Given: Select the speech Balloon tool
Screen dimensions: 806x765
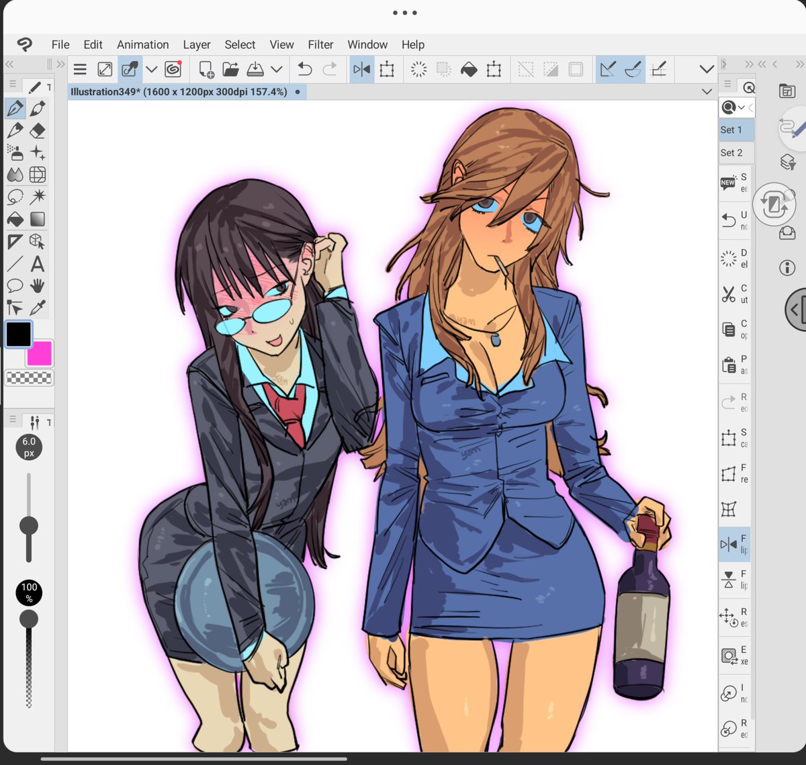Looking at the screenshot, I should pos(15,285).
